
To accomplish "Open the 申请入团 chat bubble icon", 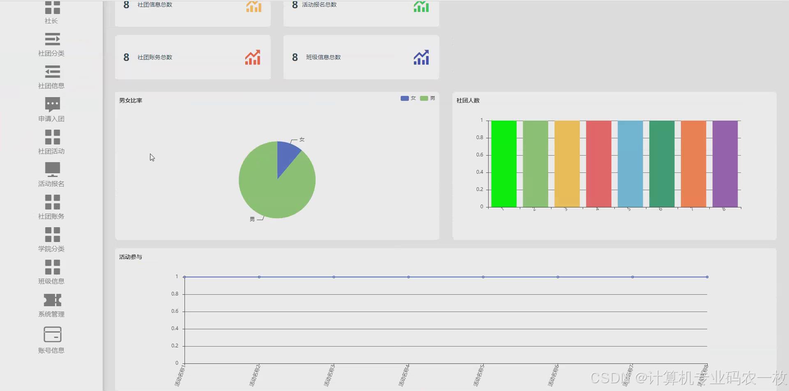I will pyautogui.click(x=52, y=104).
